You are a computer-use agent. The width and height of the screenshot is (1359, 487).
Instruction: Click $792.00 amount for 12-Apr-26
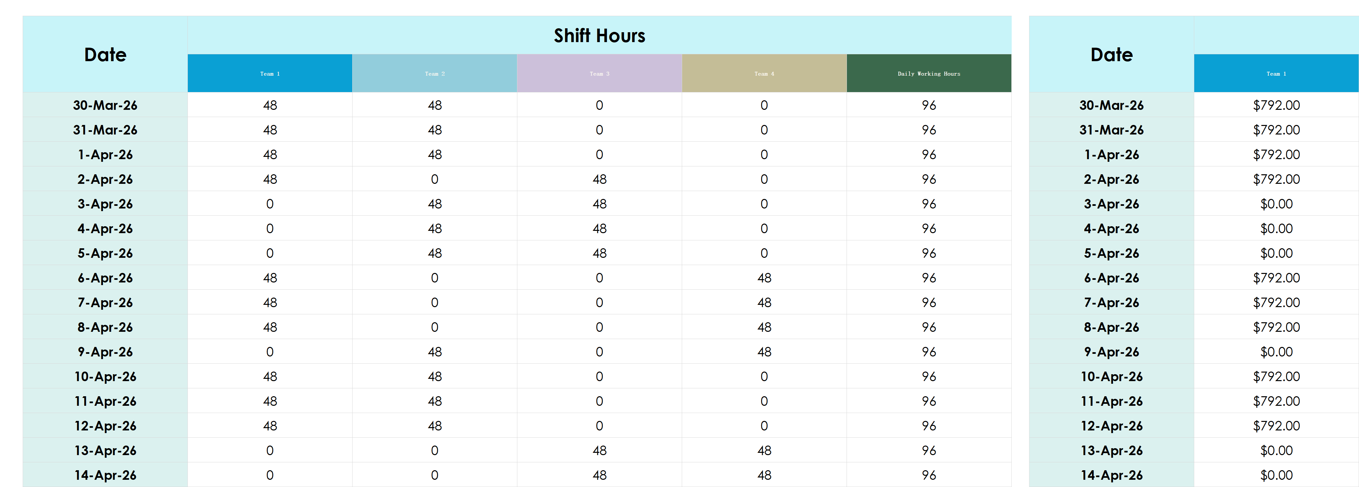coord(1276,426)
